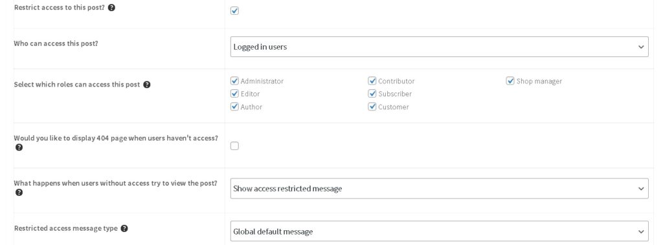Uncheck the Customer role checkbox
Image resolution: width=663 pixels, height=245 pixels.
pos(372,107)
